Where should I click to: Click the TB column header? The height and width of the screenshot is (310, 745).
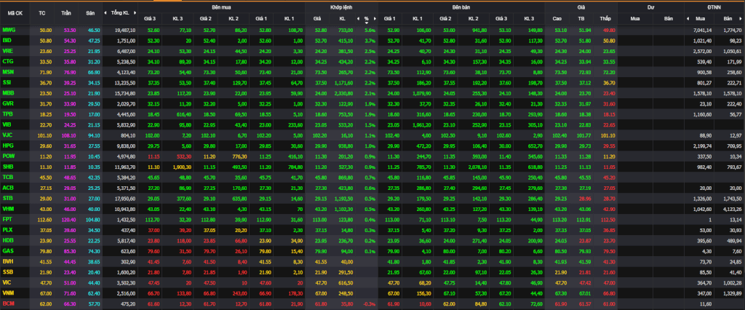tap(581, 18)
